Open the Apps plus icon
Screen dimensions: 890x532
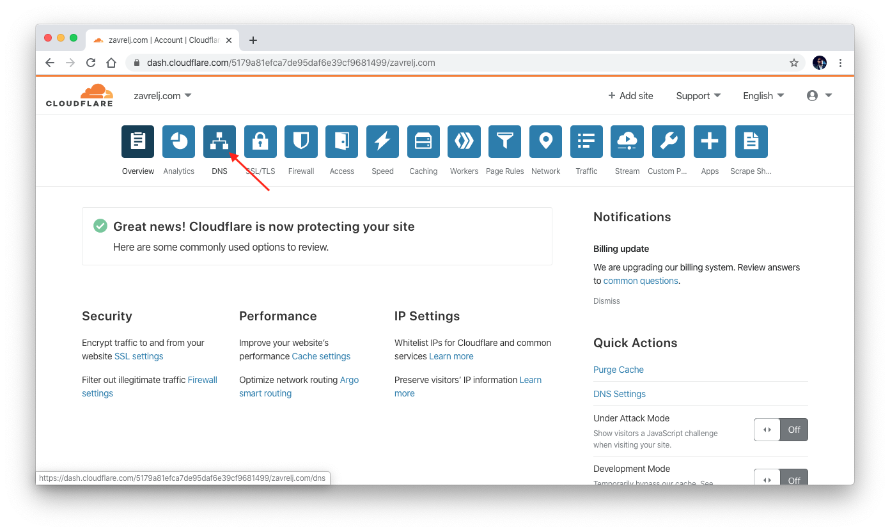710,141
